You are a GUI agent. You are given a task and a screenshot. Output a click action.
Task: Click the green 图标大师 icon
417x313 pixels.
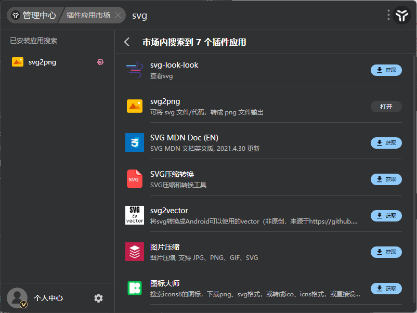point(134,288)
